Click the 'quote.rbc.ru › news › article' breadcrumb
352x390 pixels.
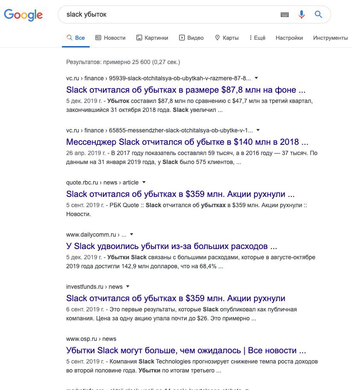tap(102, 182)
